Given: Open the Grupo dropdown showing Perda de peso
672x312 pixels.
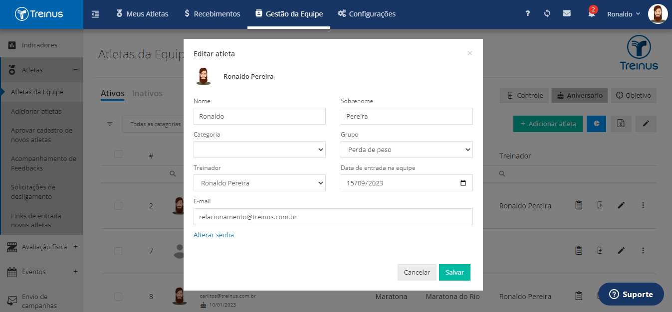Looking at the screenshot, I should click(407, 150).
